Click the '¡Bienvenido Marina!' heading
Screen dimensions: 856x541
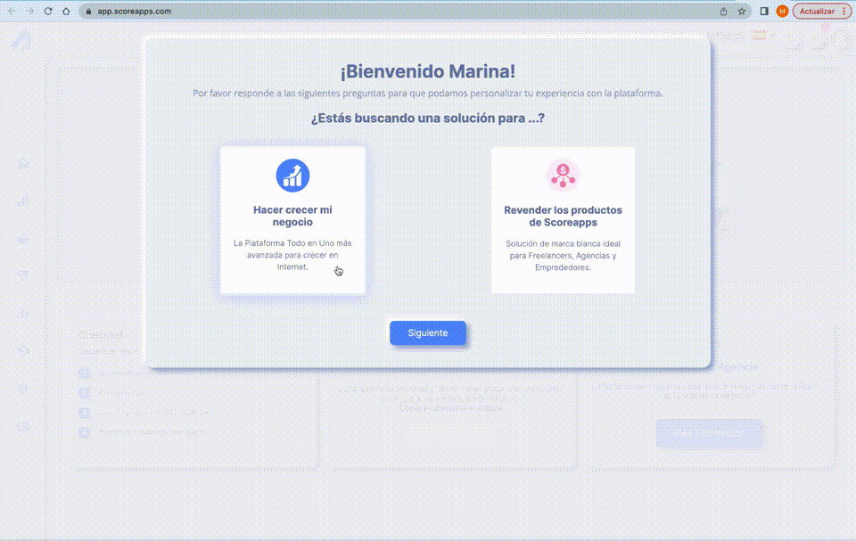tap(428, 71)
